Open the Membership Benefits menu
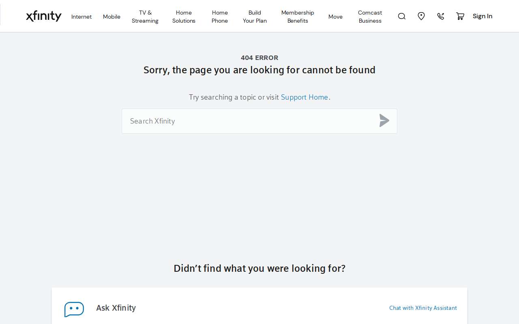Screen dimensions: 519x324 point(298,17)
